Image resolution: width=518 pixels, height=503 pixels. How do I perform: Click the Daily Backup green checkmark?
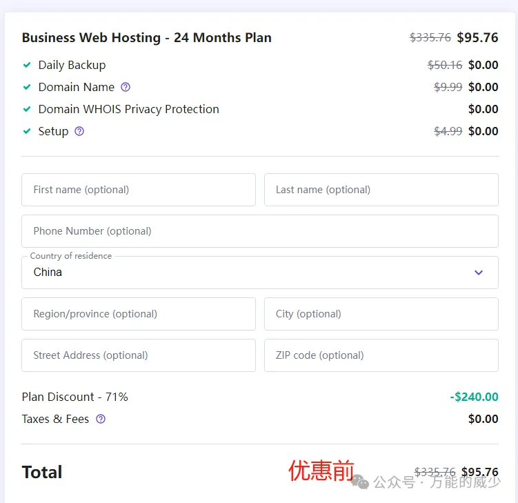[27, 65]
